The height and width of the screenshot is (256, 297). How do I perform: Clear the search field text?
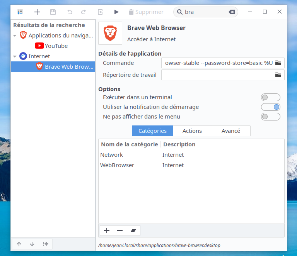(232, 12)
